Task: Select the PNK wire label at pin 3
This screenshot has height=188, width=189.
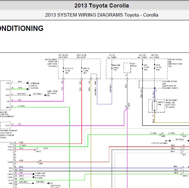Action: tap(21, 148)
